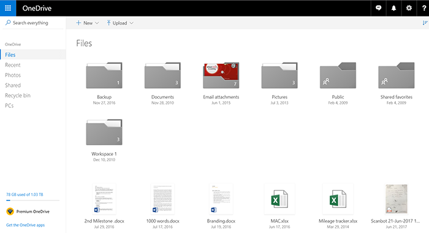Click the Pictures folder name
This screenshot has height=233, width=429.
click(x=279, y=97)
